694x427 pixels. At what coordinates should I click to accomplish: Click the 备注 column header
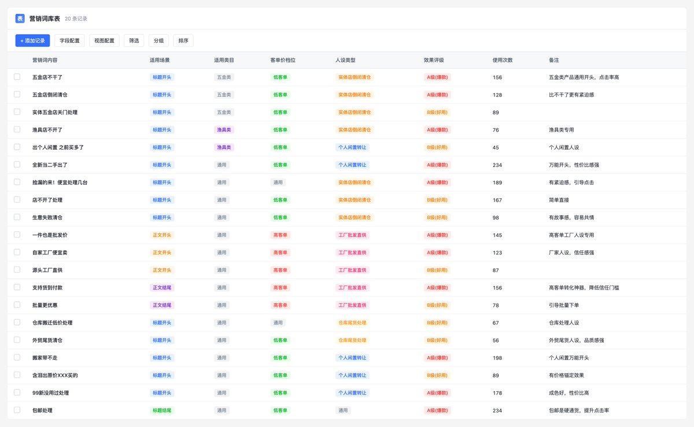tap(554, 60)
